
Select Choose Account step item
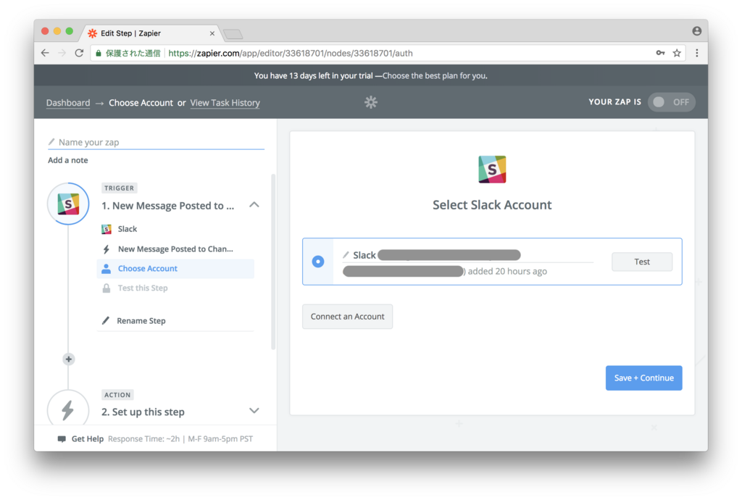coord(175,269)
